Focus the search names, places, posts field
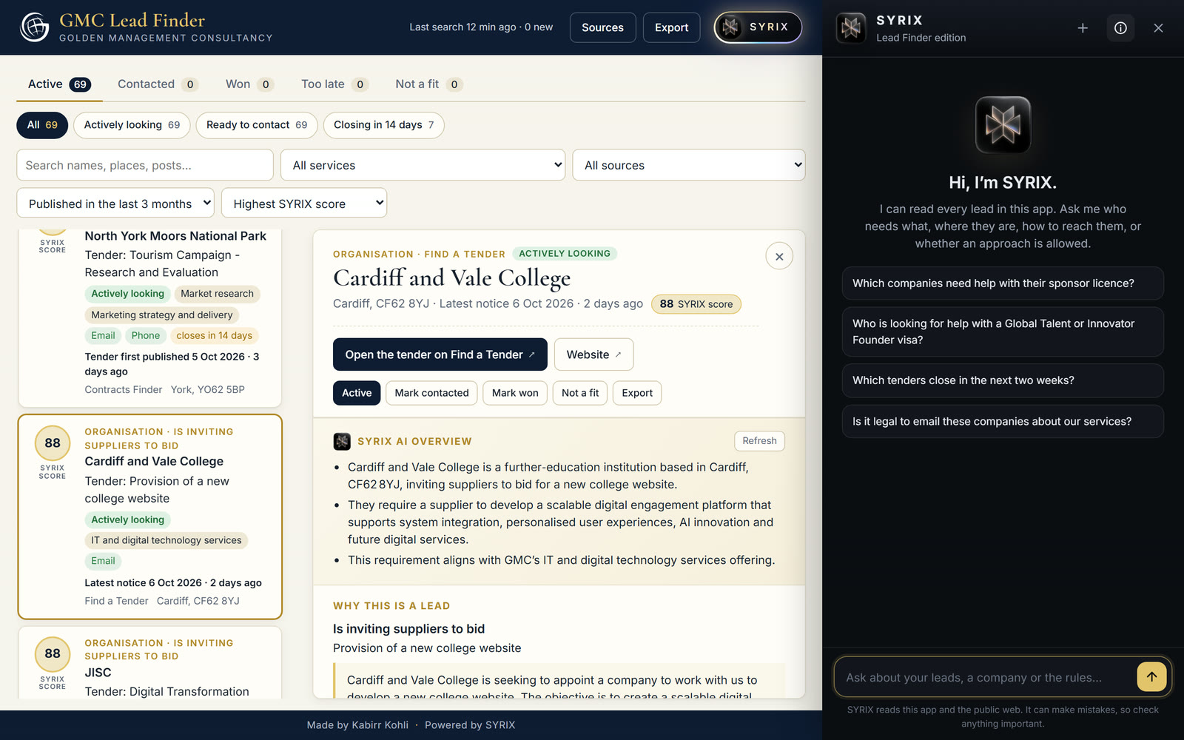Image resolution: width=1184 pixels, height=740 pixels. coord(145,165)
